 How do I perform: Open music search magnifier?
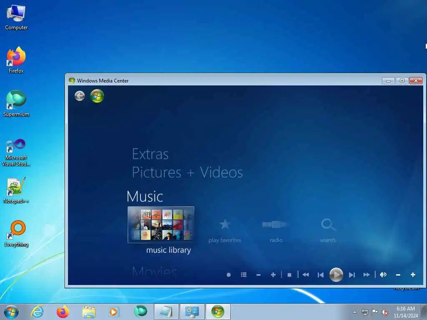click(x=328, y=225)
